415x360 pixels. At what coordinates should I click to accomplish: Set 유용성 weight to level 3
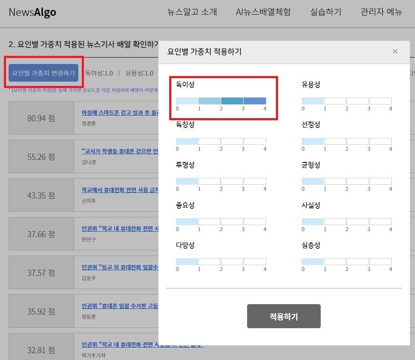click(x=357, y=100)
